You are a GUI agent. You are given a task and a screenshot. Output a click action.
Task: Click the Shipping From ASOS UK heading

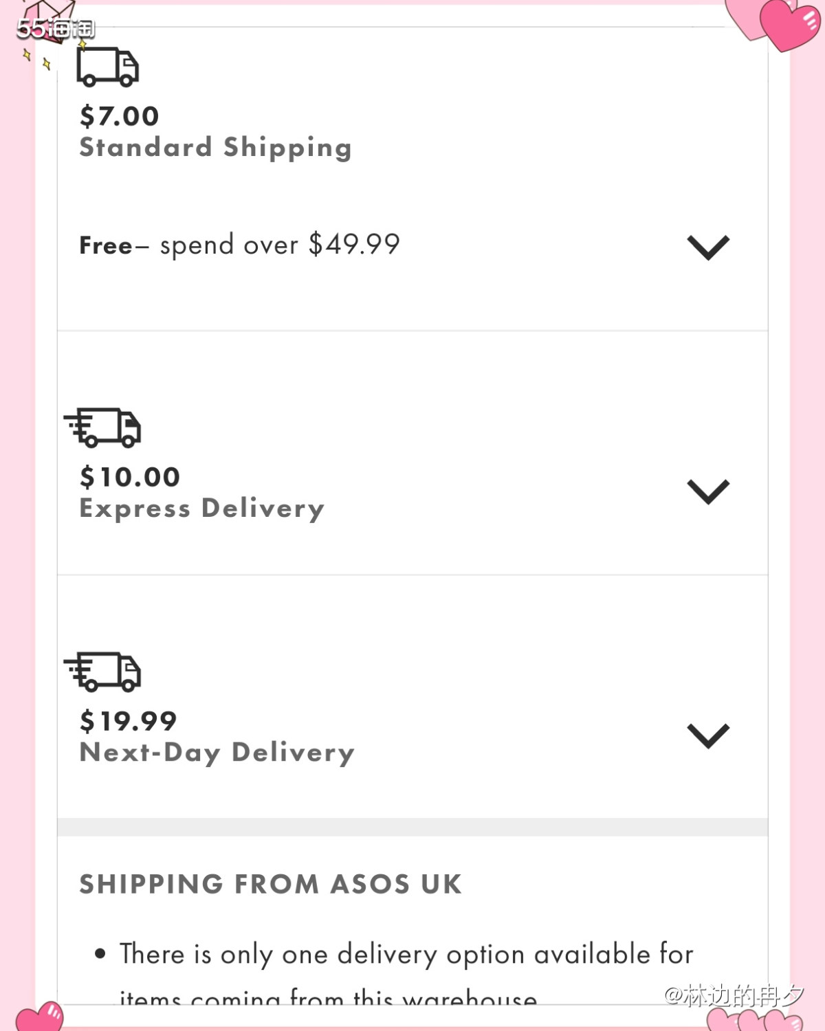(x=271, y=884)
